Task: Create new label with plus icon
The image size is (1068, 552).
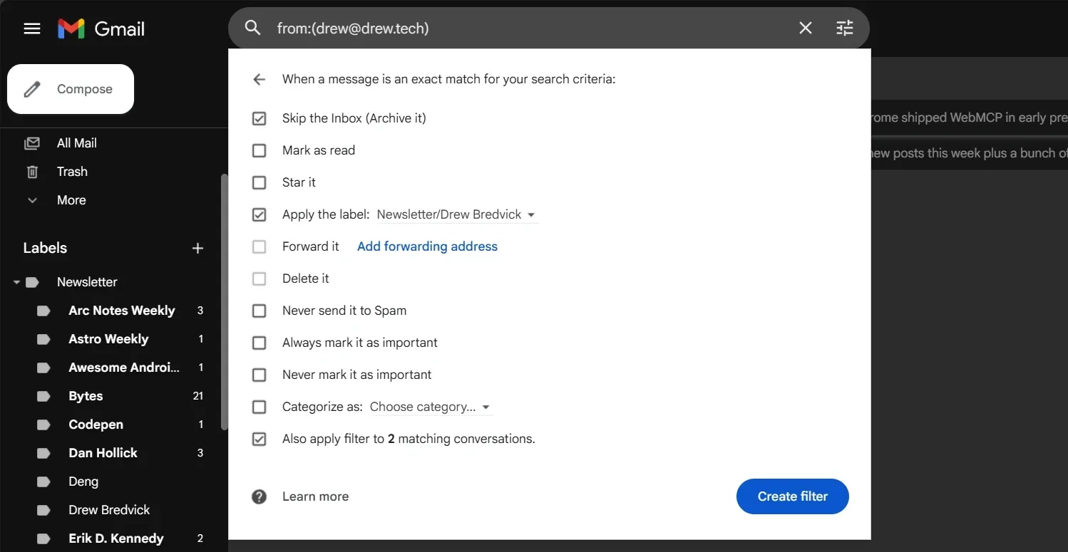Action: [198, 248]
